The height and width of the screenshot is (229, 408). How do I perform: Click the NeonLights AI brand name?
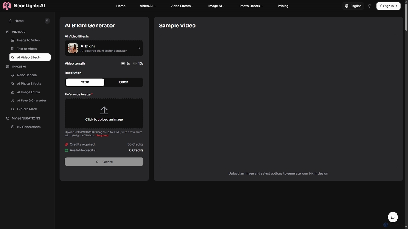click(x=29, y=6)
